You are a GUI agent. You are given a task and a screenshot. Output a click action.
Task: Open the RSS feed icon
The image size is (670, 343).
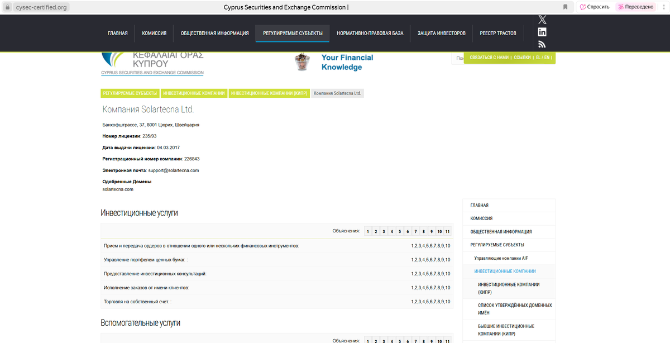(x=542, y=45)
